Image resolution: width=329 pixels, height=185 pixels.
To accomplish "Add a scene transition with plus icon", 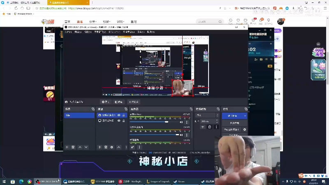I will point(203,127).
